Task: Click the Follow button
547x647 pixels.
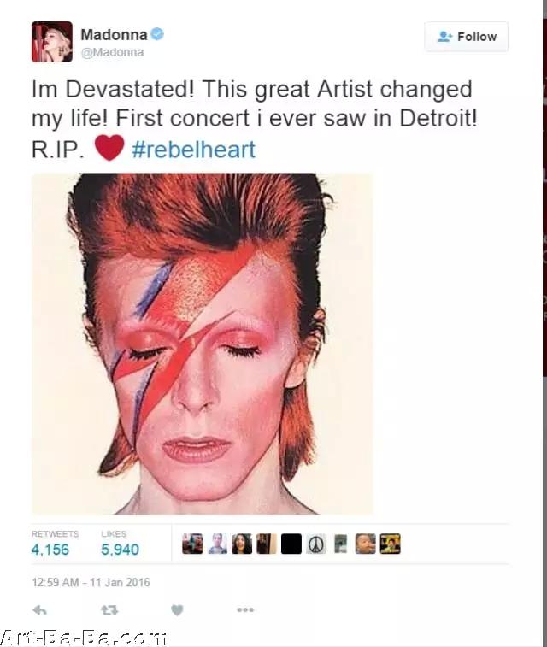Action: point(467,37)
